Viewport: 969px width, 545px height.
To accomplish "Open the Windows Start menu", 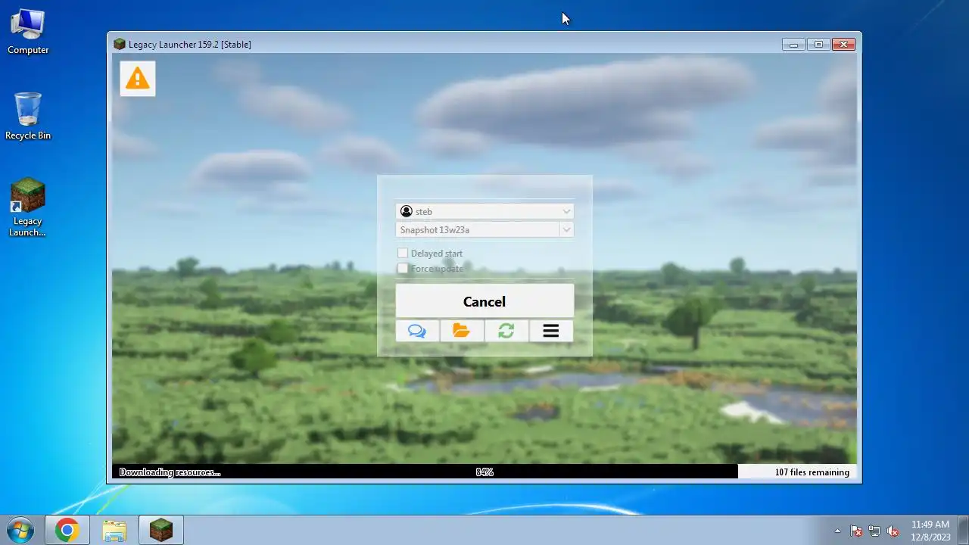I will (x=20, y=531).
